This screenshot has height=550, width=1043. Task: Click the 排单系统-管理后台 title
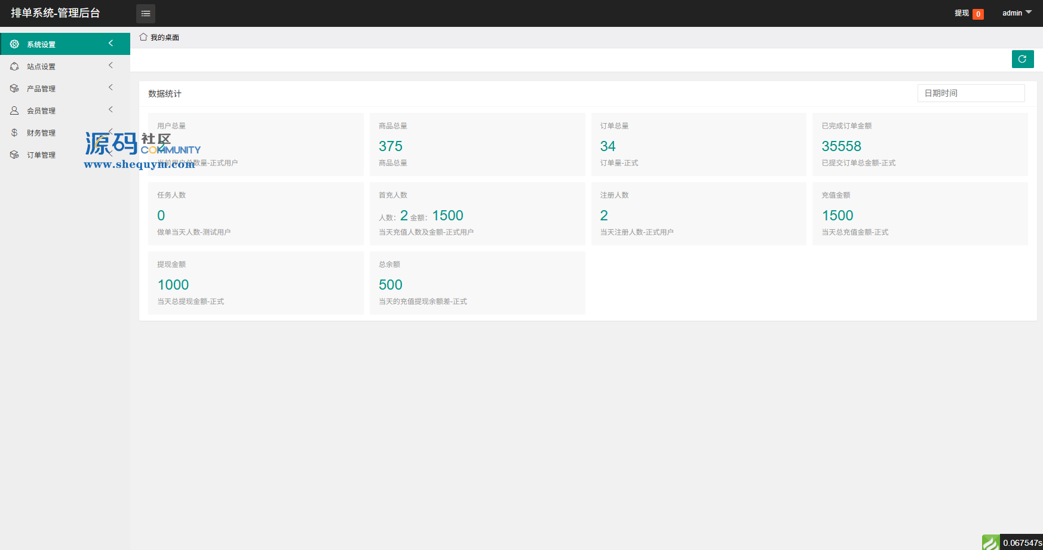click(56, 13)
